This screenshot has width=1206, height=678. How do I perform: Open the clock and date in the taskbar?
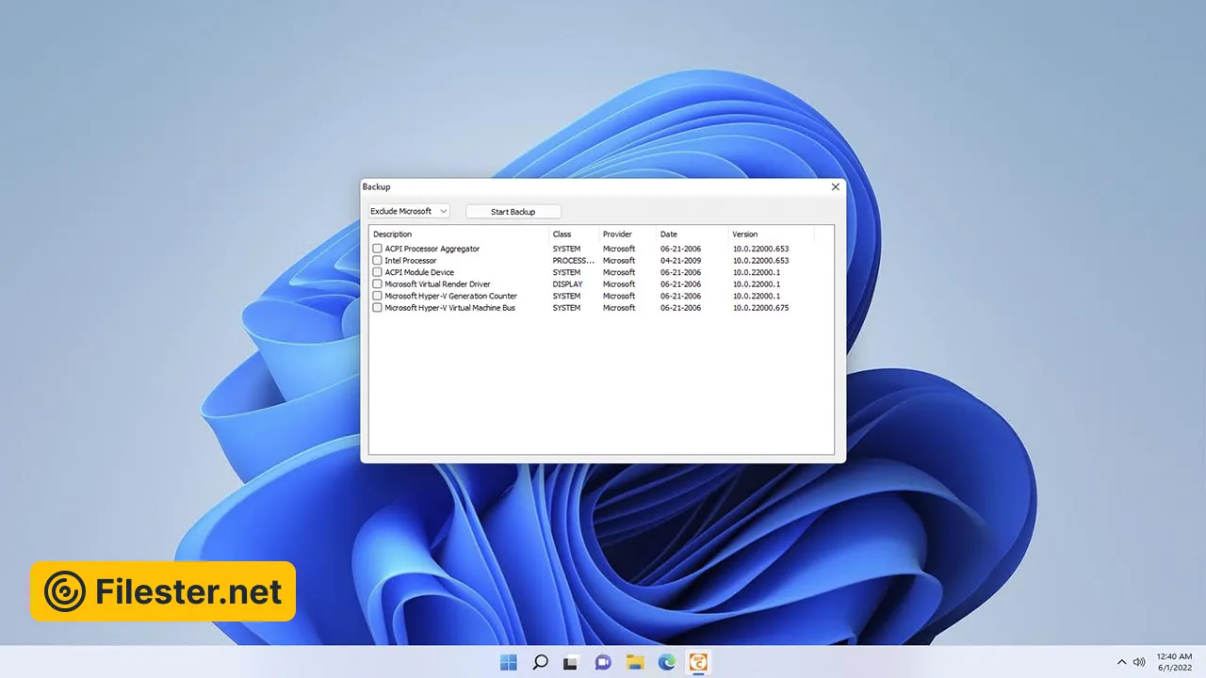tap(1173, 662)
